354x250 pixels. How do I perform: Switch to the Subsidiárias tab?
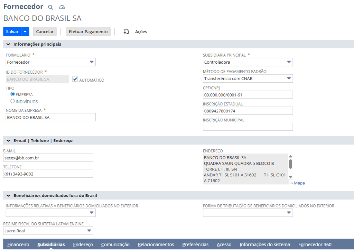tap(51, 244)
